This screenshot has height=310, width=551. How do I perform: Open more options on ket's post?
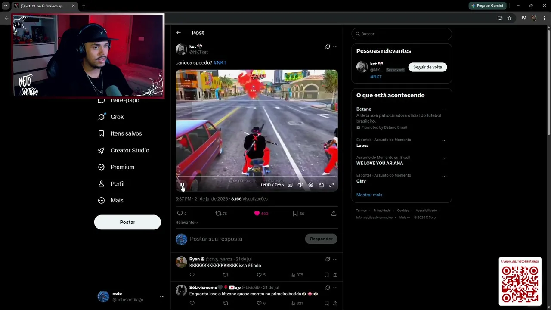click(x=335, y=46)
